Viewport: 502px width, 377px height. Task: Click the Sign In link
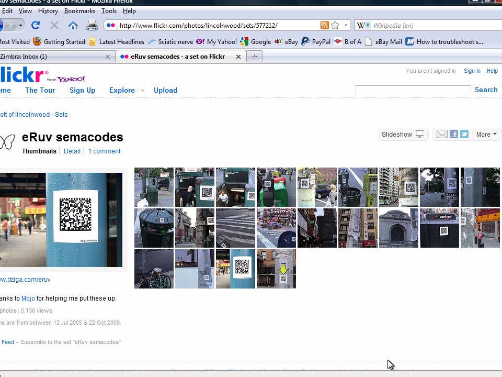472,71
